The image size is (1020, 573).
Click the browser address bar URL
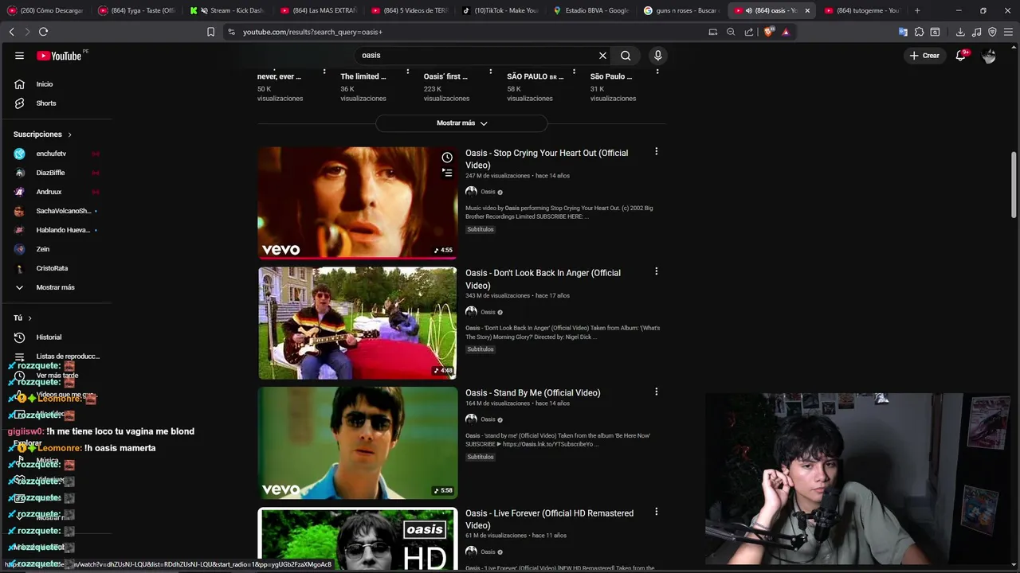[x=312, y=32]
